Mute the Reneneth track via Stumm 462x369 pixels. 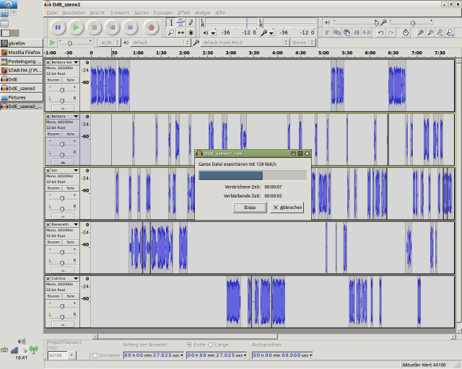tap(53, 242)
